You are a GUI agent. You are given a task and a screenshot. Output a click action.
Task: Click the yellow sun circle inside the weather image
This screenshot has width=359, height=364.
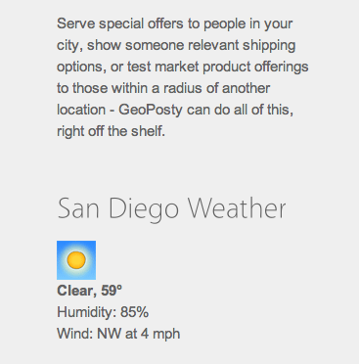(x=76, y=260)
